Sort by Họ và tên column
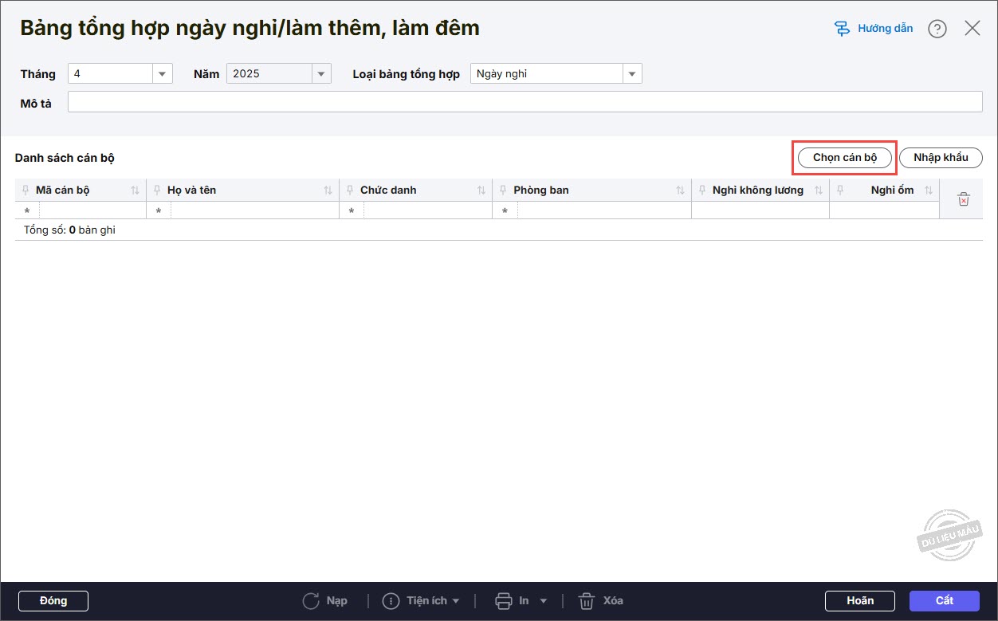Viewport: 998px width, 621px height. tap(328, 191)
